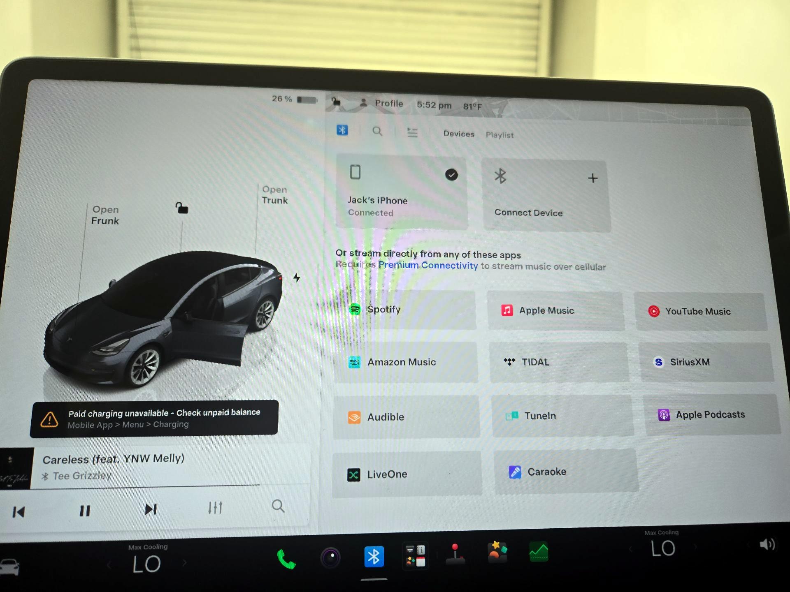790x592 pixels.
Task: Tap the album art thumbnail
Action: click(16, 468)
